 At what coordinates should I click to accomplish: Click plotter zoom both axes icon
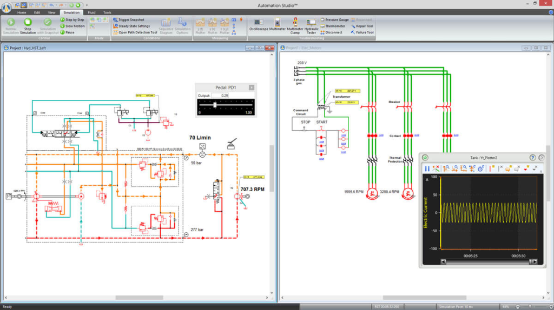[x=463, y=169]
